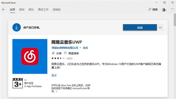
Task: Open the 3+ age rating link
Action: 26,80
